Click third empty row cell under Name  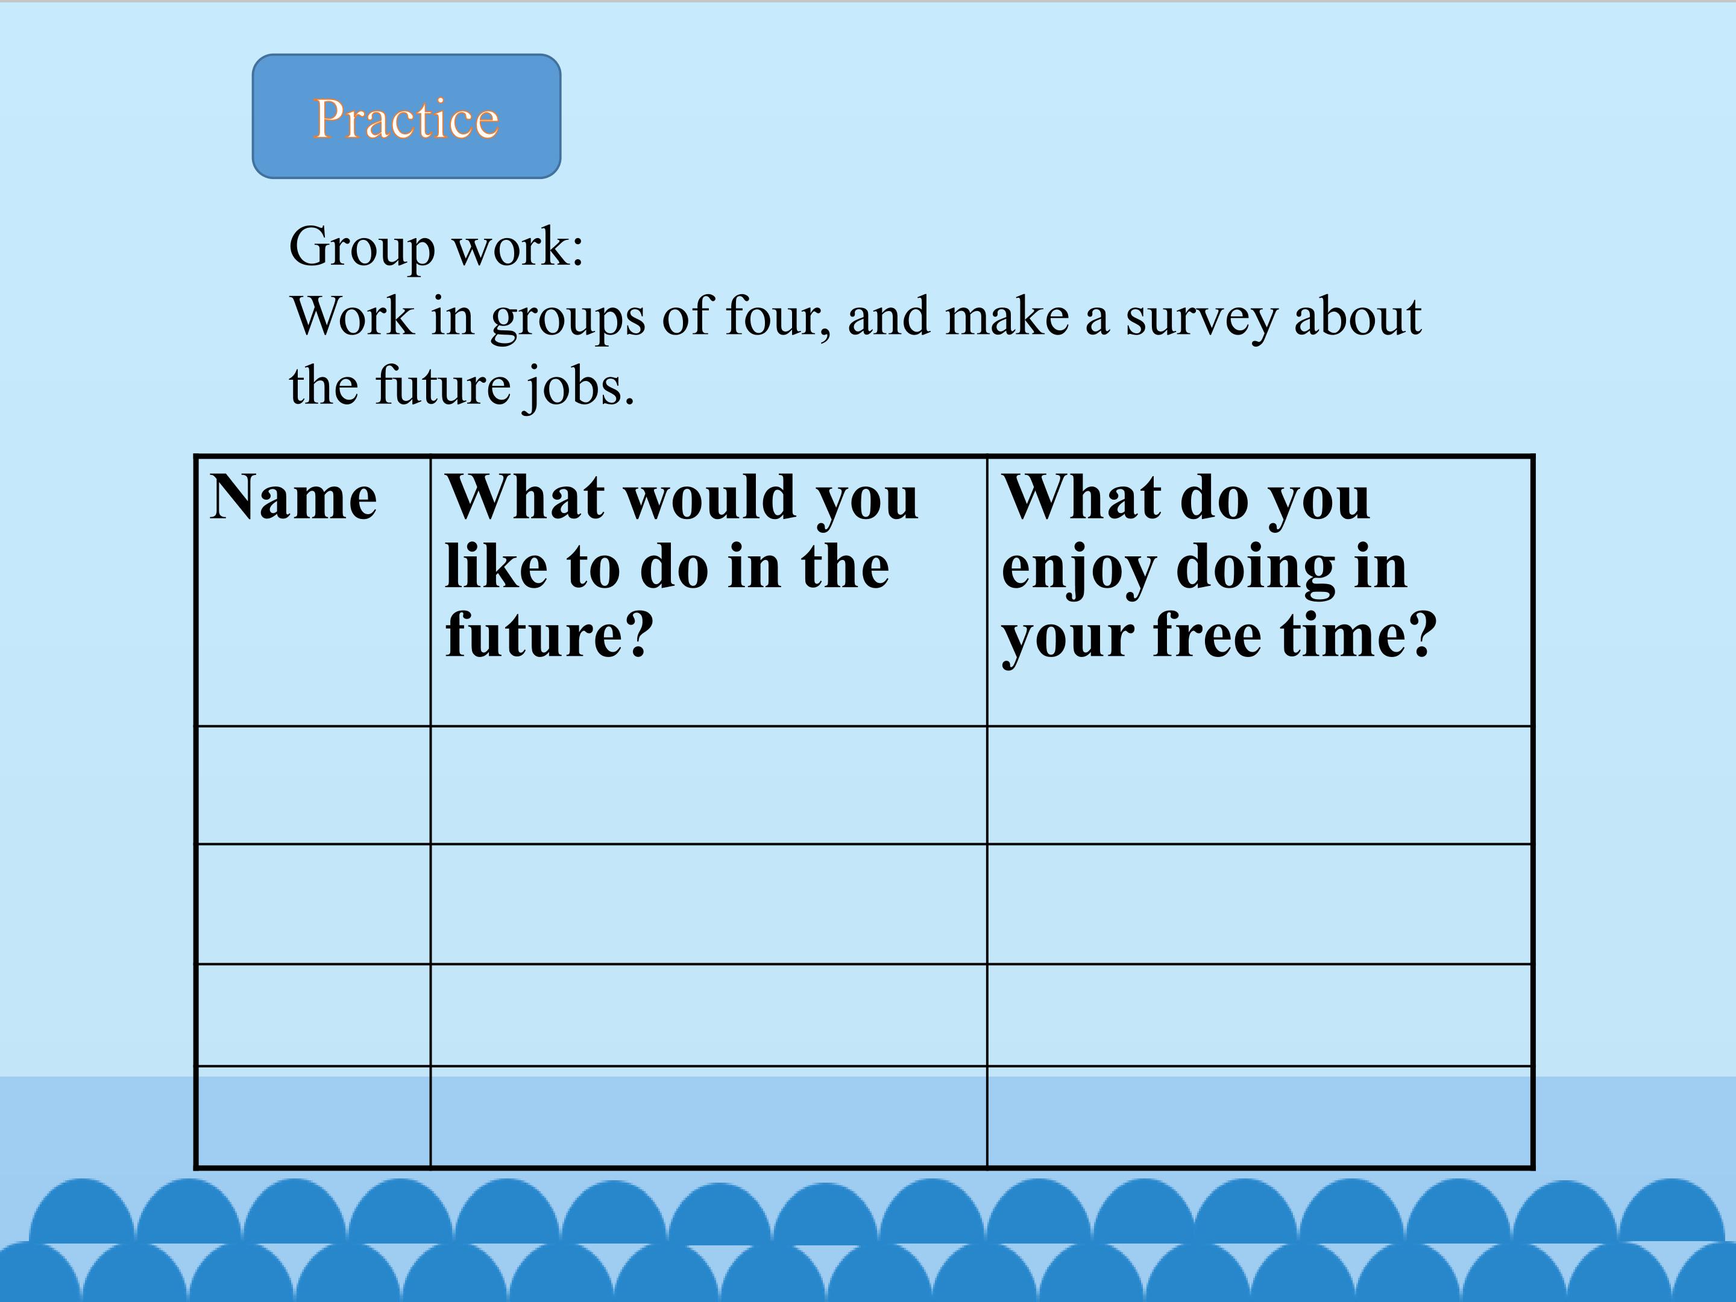(313, 1014)
